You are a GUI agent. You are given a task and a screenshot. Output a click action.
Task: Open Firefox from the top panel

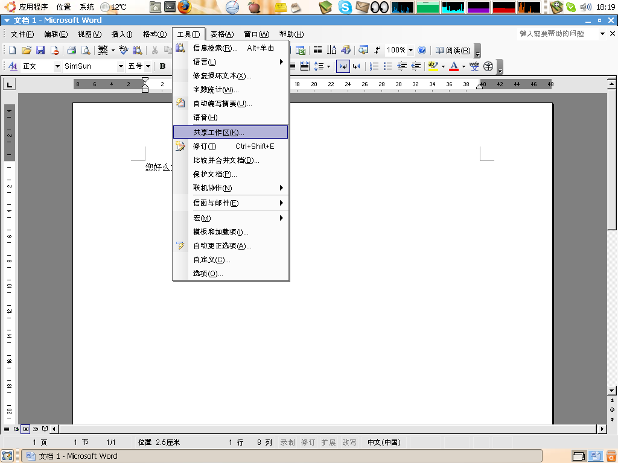pos(184,7)
